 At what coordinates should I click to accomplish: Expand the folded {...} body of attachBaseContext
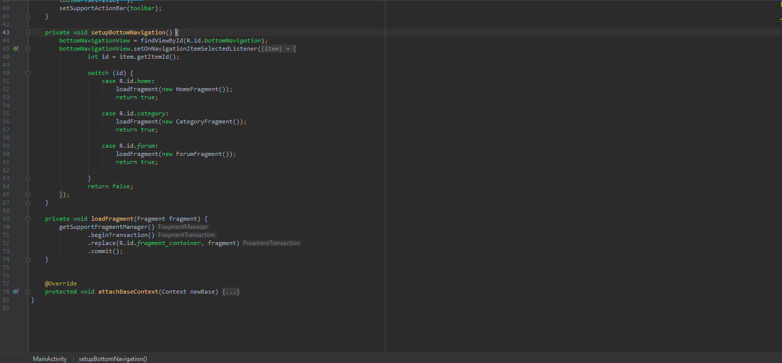coord(231,292)
